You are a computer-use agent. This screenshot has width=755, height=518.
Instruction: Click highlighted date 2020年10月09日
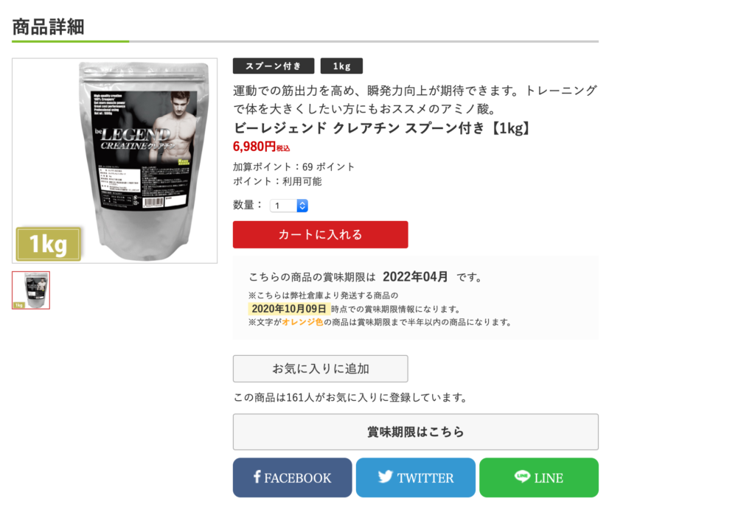[289, 309]
